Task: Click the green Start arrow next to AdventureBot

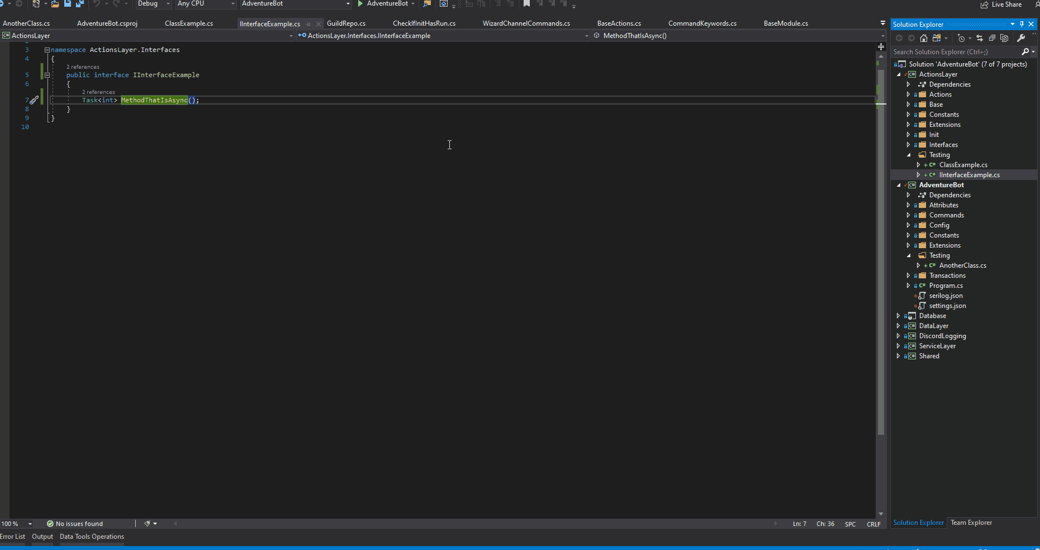Action: point(360,3)
